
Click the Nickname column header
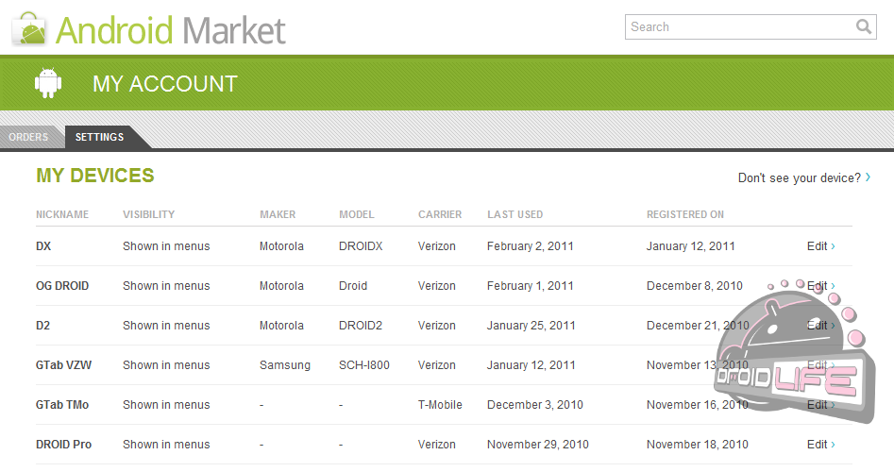[x=62, y=214]
